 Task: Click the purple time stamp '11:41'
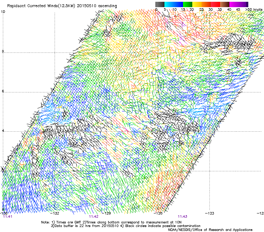8,217
